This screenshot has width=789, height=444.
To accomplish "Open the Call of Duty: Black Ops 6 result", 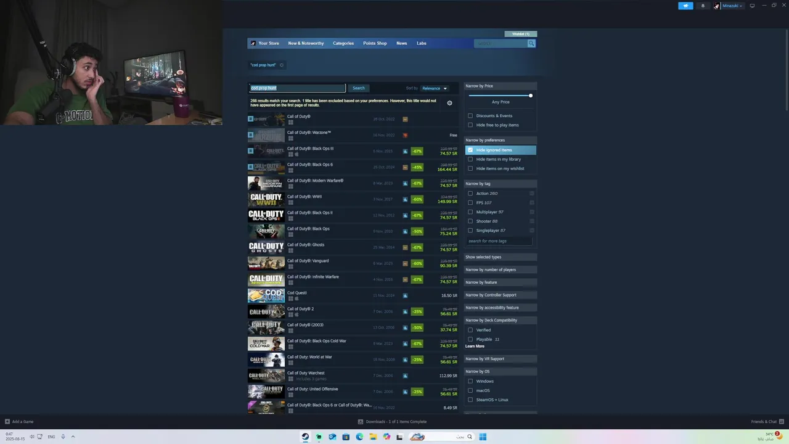I will (353, 167).
